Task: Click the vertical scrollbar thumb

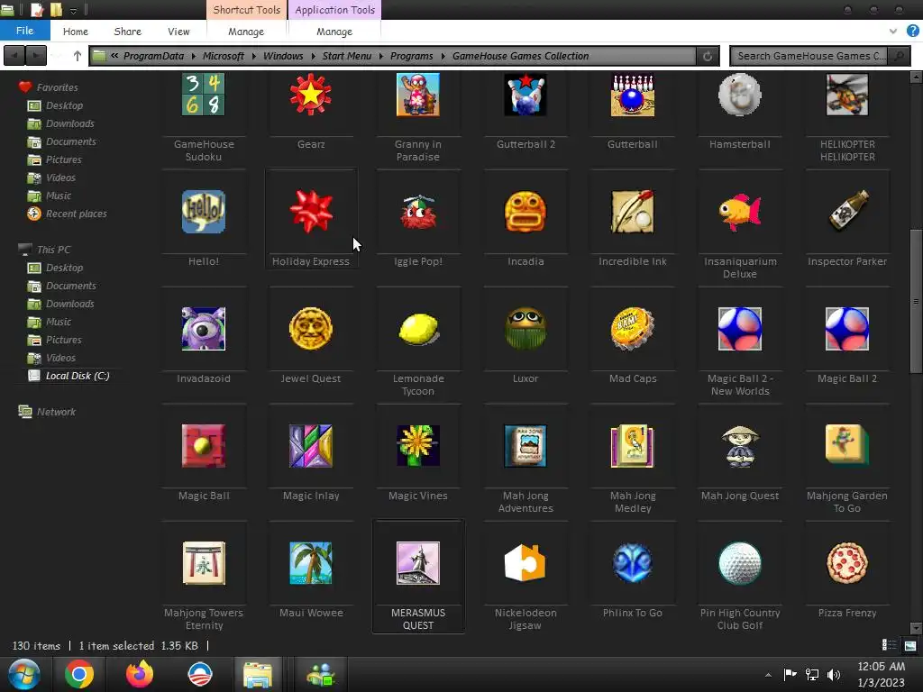Action: click(916, 301)
